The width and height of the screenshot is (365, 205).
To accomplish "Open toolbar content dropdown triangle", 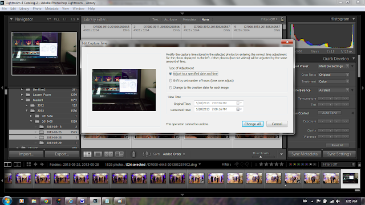I will point(281,154).
